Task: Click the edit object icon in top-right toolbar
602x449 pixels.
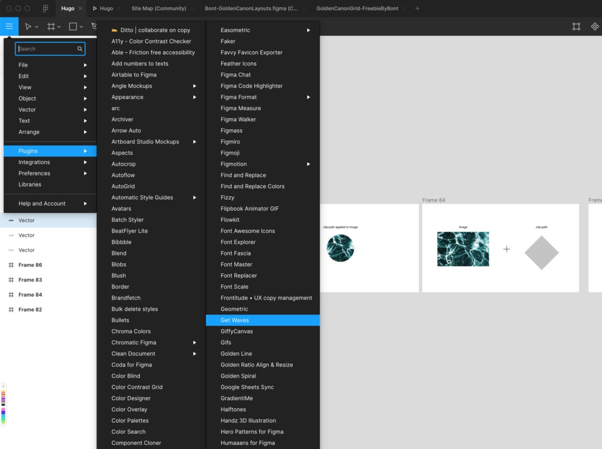Action: (x=576, y=27)
